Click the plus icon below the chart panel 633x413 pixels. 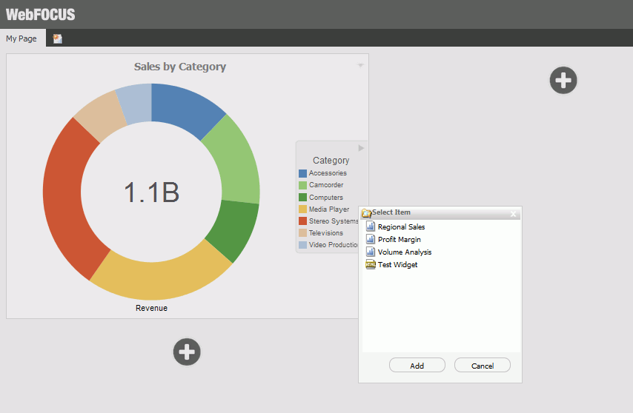coord(187,352)
